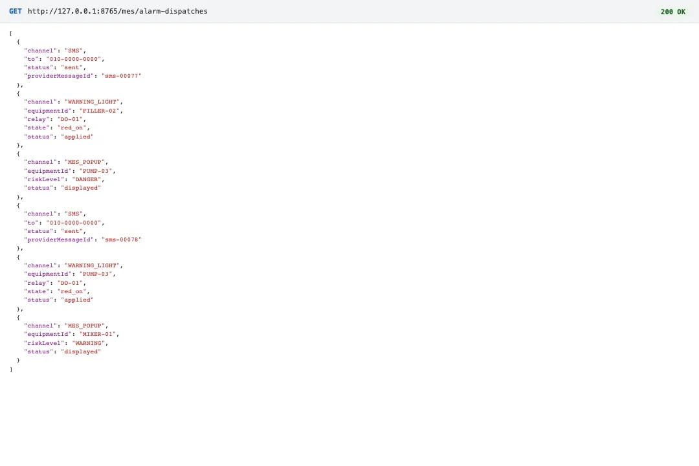
Task: Click the "providerMessageId" key beside sms-00078
Action: 59,239
